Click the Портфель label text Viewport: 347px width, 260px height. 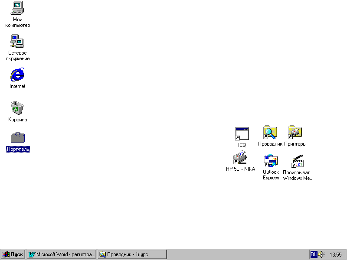click(18, 149)
